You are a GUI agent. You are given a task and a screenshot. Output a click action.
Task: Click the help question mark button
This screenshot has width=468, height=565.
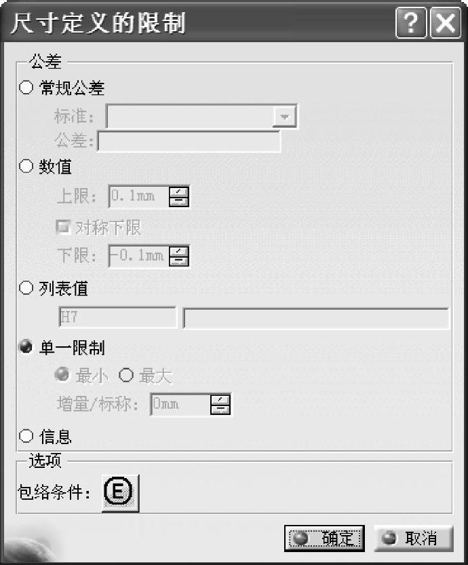tap(411, 24)
